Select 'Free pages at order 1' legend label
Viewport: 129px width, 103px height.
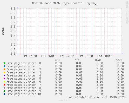24,66
